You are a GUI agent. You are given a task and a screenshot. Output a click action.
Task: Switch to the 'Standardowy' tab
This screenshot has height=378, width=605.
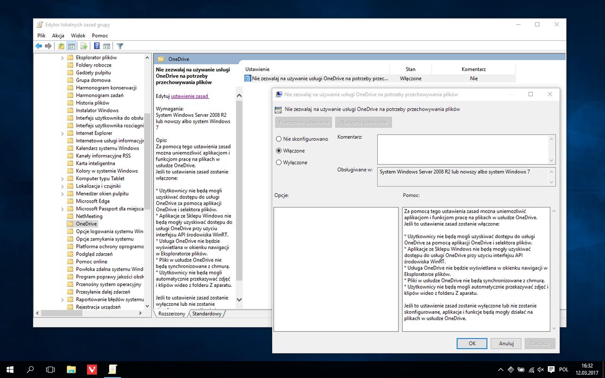(x=207, y=314)
